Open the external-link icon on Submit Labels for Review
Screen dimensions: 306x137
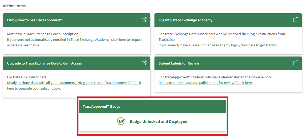(x=296, y=63)
